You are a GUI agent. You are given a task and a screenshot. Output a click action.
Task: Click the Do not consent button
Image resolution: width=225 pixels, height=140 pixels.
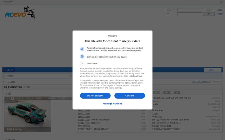(95, 96)
